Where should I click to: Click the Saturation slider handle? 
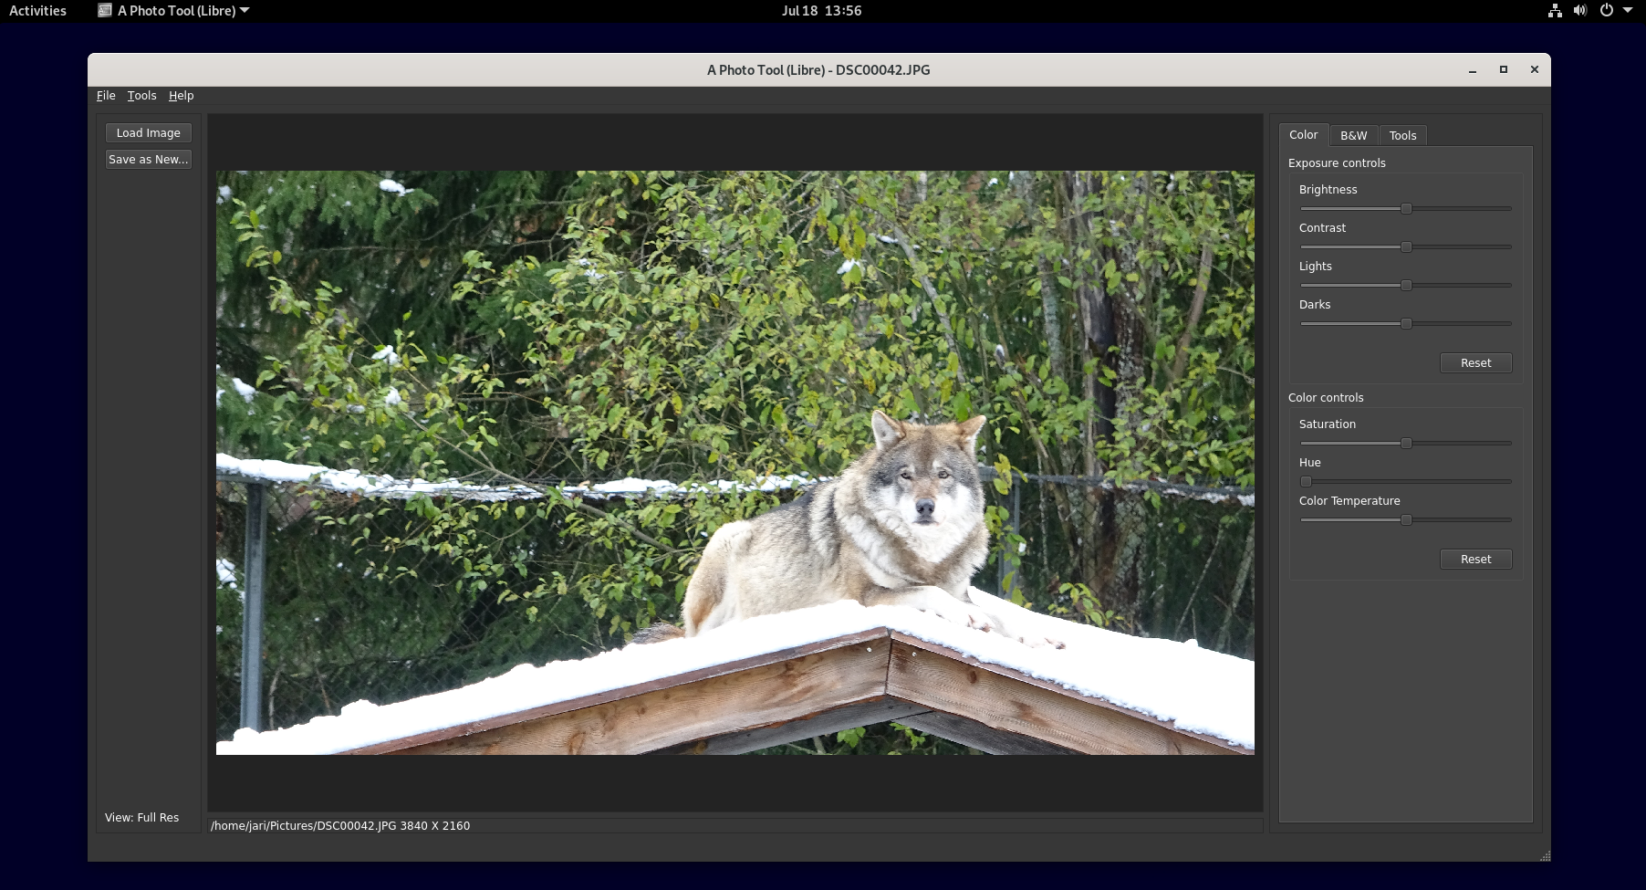1406,444
